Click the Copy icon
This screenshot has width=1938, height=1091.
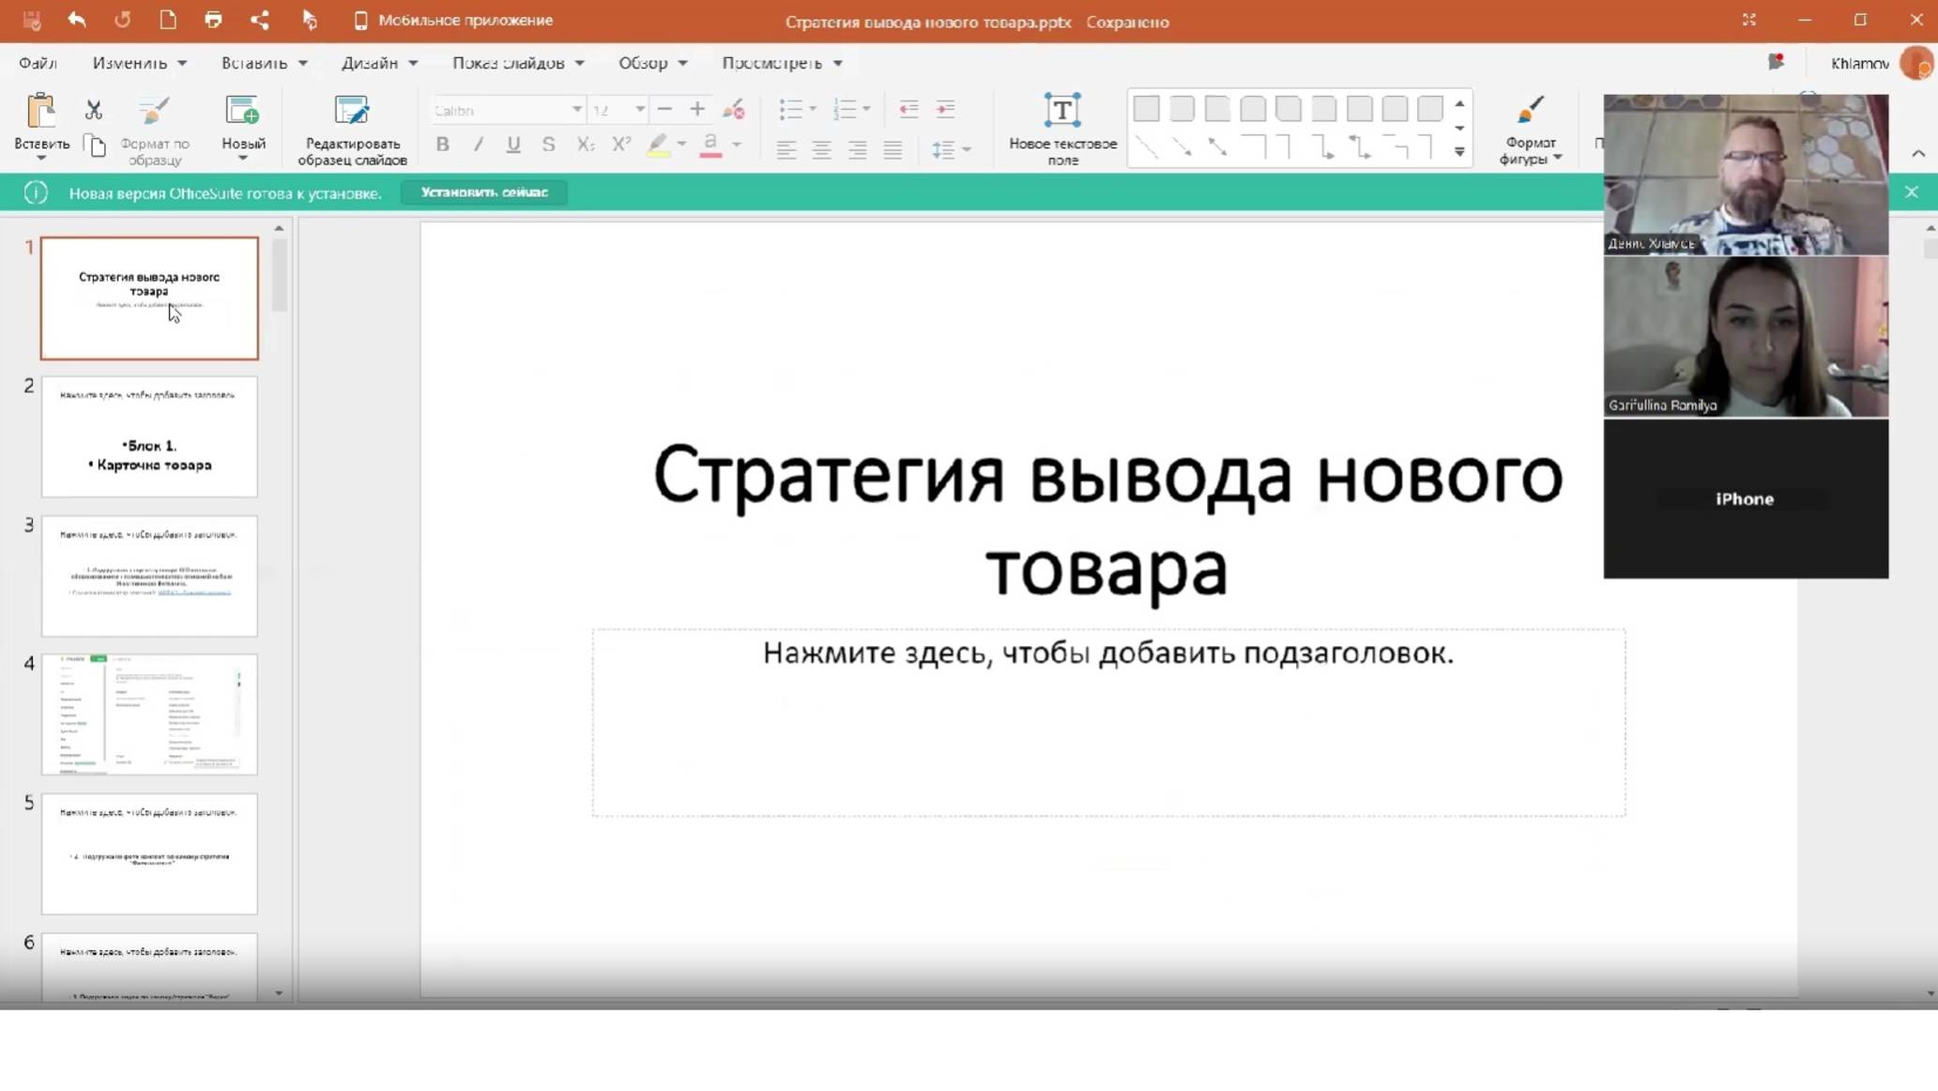(x=95, y=145)
